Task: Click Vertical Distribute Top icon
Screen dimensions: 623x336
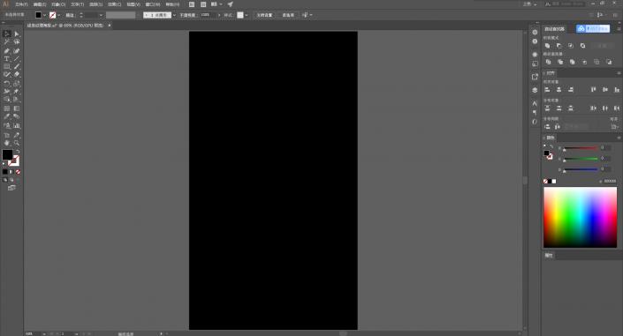Action: (x=548, y=108)
